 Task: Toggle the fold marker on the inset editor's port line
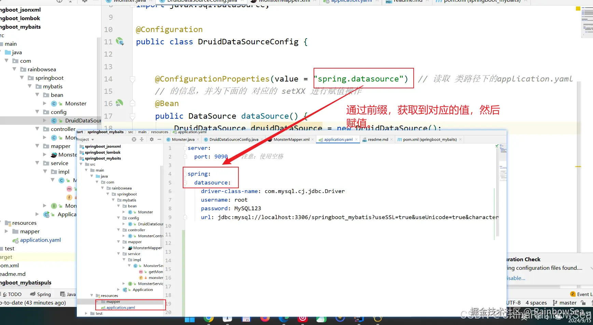[x=185, y=157]
